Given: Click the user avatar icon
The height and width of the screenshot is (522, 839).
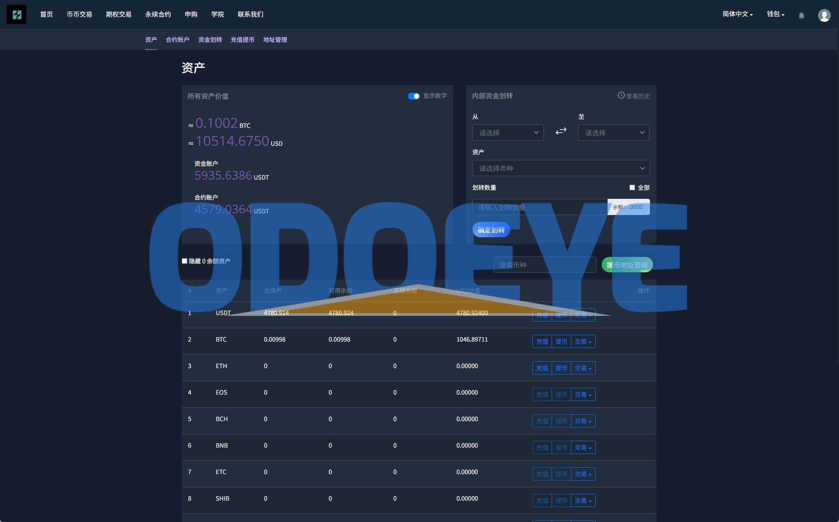Looking at the screenshot, I should (x=824, y=15).
